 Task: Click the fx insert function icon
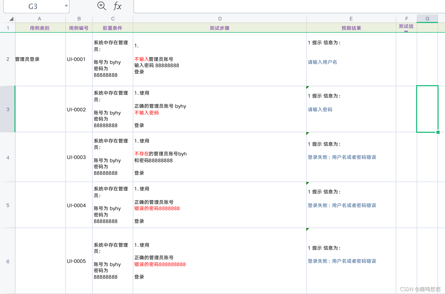[117, 6]
